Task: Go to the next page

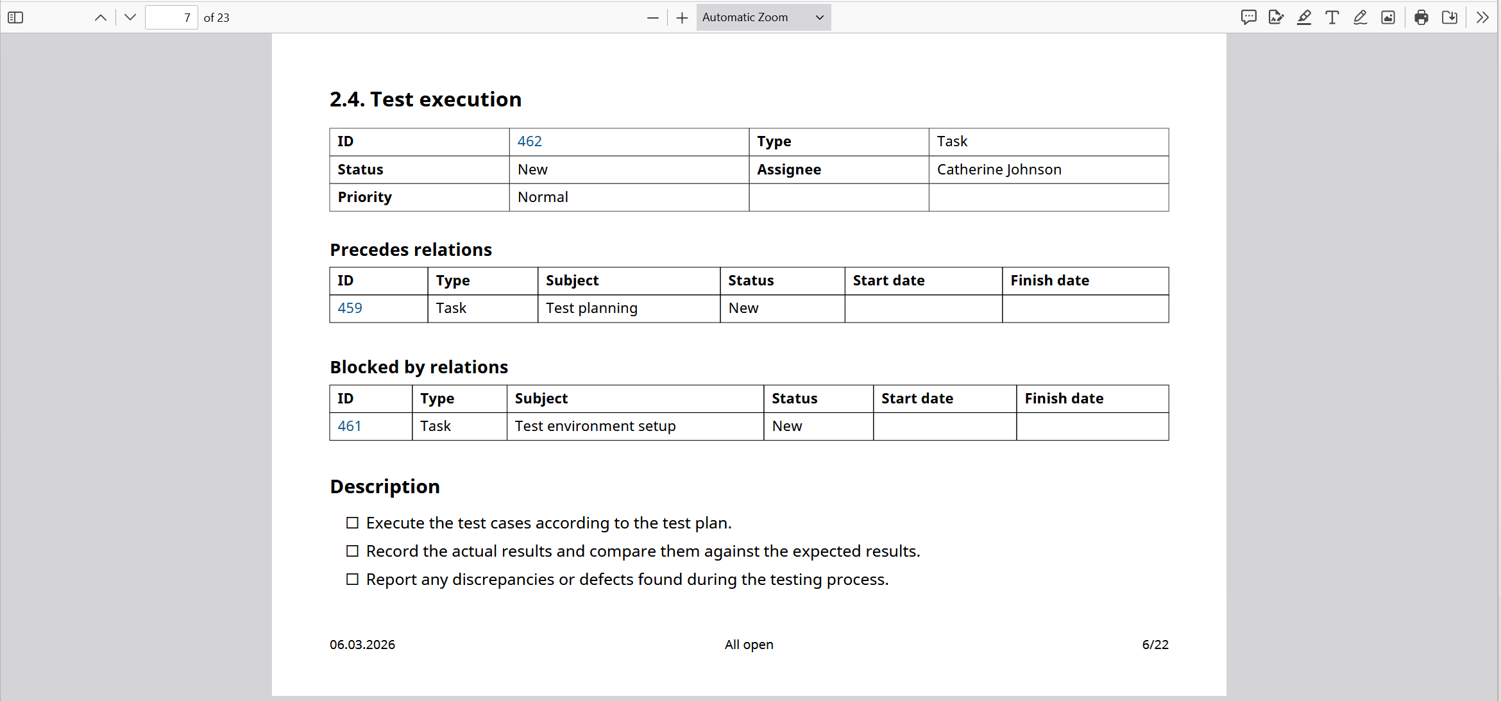Action: [129, 17]
